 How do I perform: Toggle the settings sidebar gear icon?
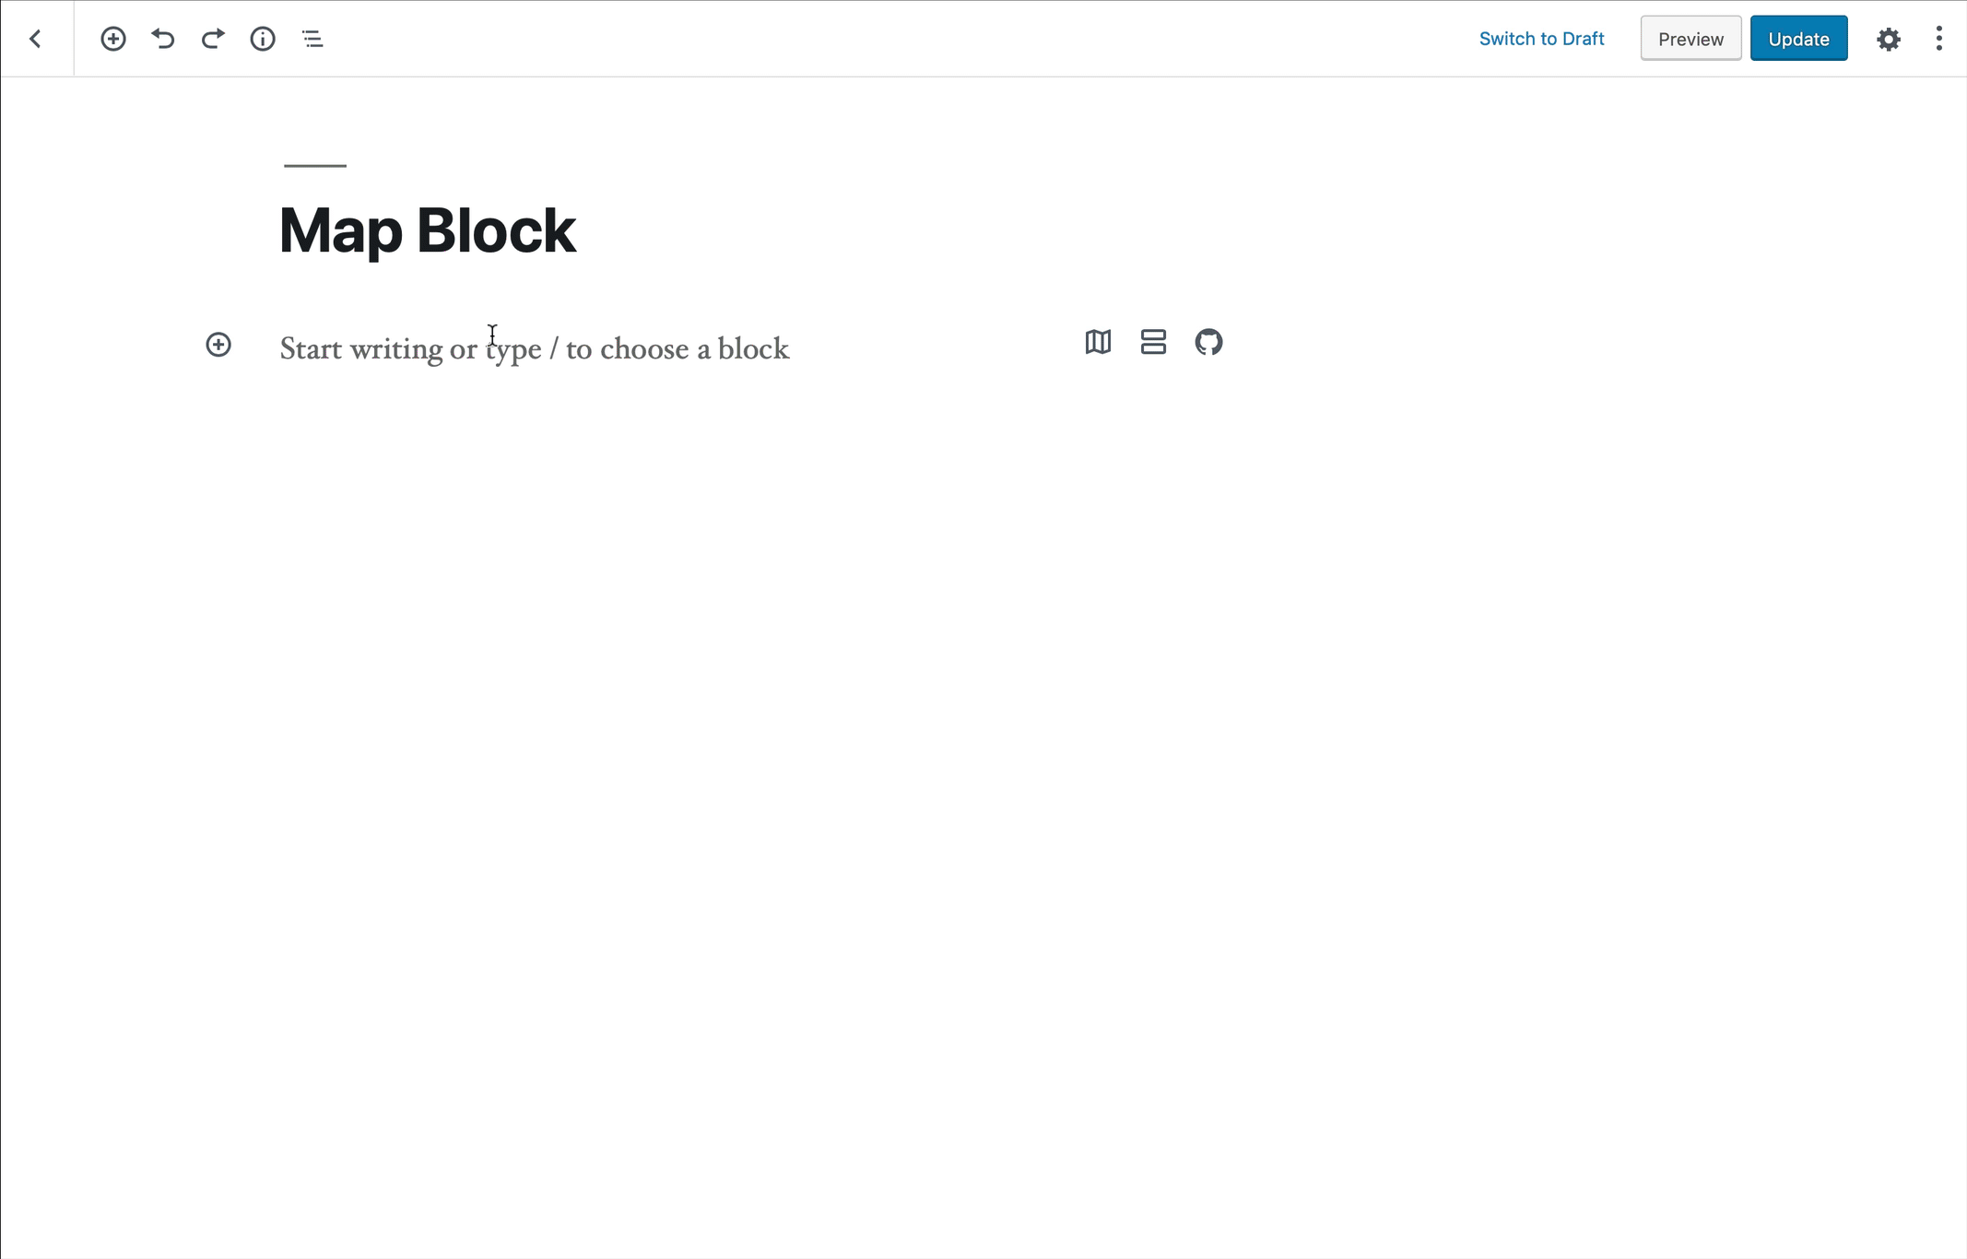pos(1889,39)
